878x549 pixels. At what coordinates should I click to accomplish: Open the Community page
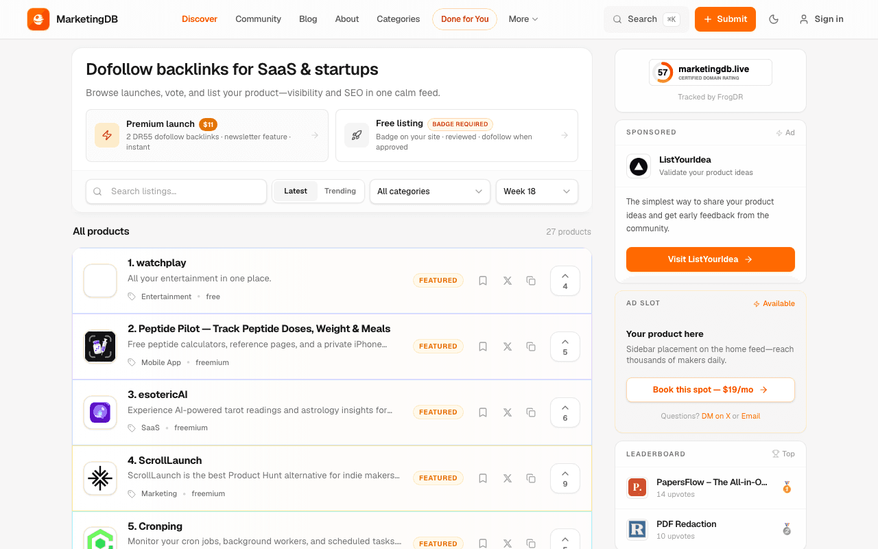click(x=258, y=19)
